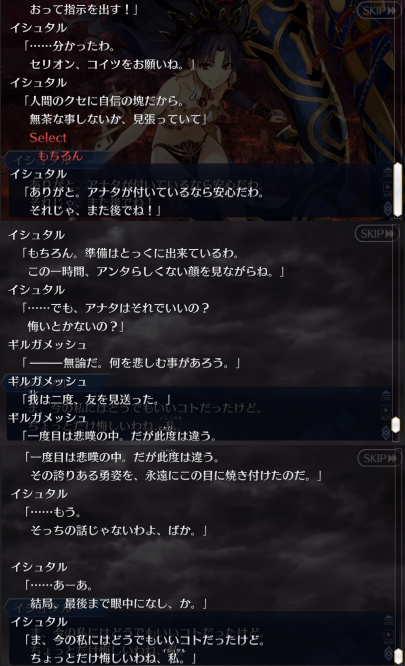
Task: Grab tall scrollbar handle in Ishtar artwork panel
Action: click(x=398, y=189)
